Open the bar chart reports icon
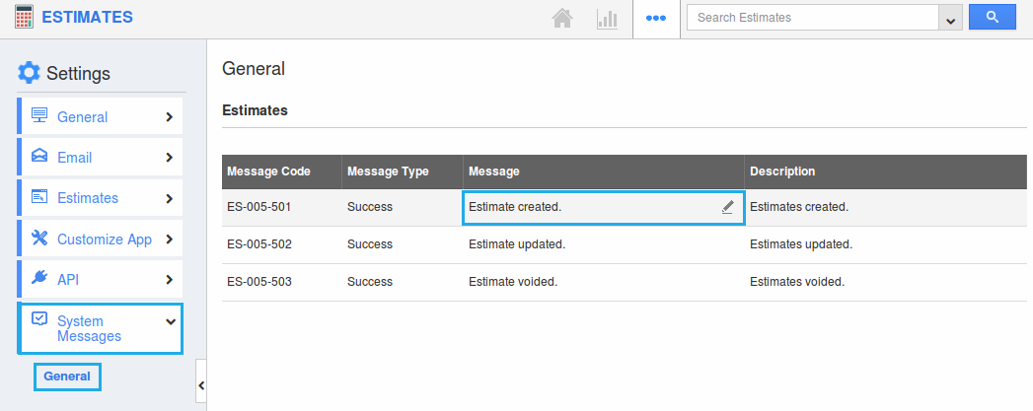1033x411 pixels. coord(607,18)
